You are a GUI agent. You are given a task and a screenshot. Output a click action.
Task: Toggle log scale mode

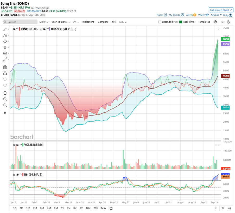click(x=229, y=208)
